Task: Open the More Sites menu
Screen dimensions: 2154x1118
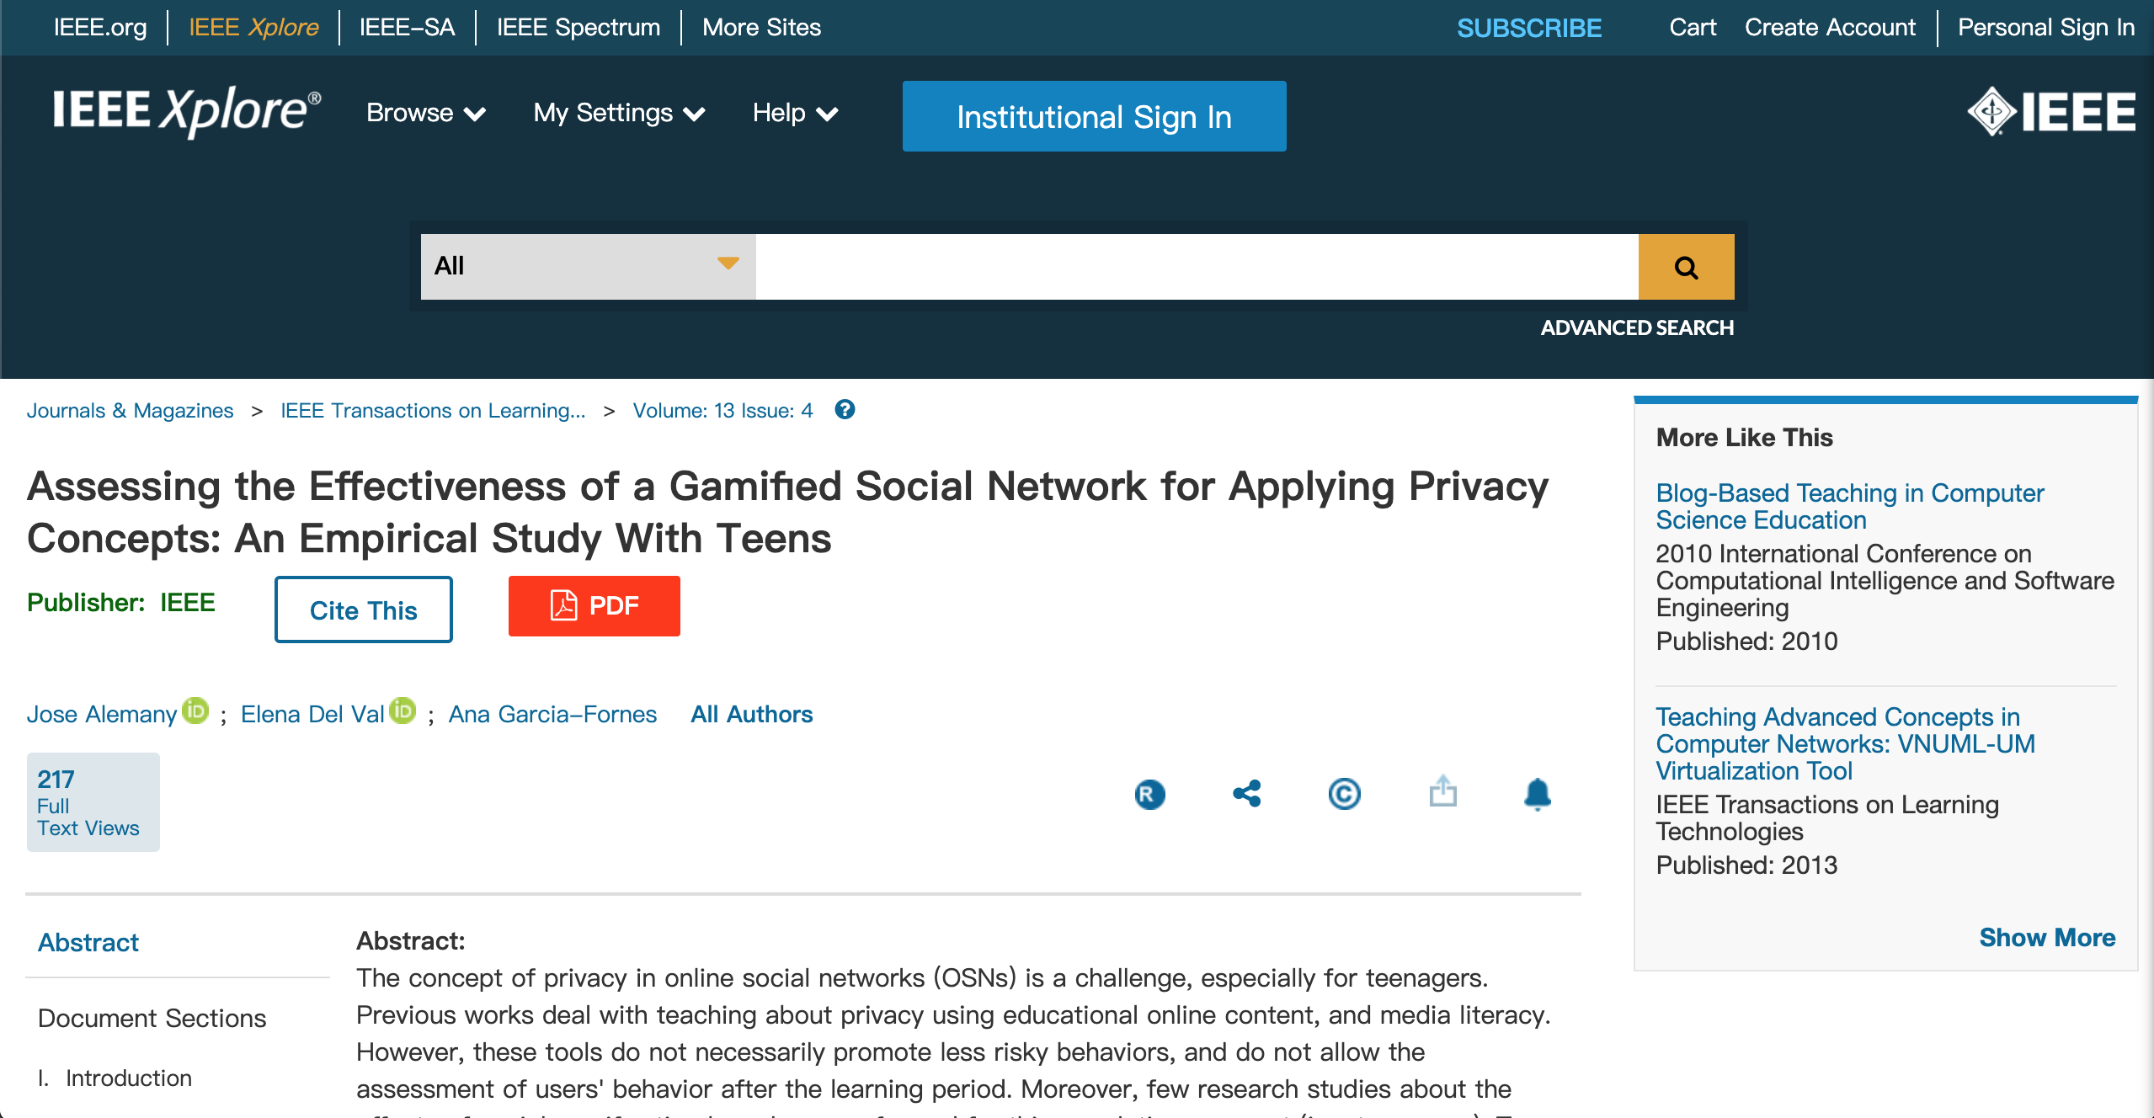Action: point(761,27)
